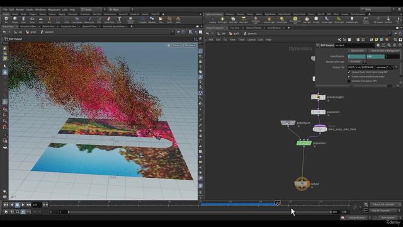Select the Curve Bezier shelf tool
The width and height of the screenshot is (403, 227).
pyautogui.click(x=77, y=20)
